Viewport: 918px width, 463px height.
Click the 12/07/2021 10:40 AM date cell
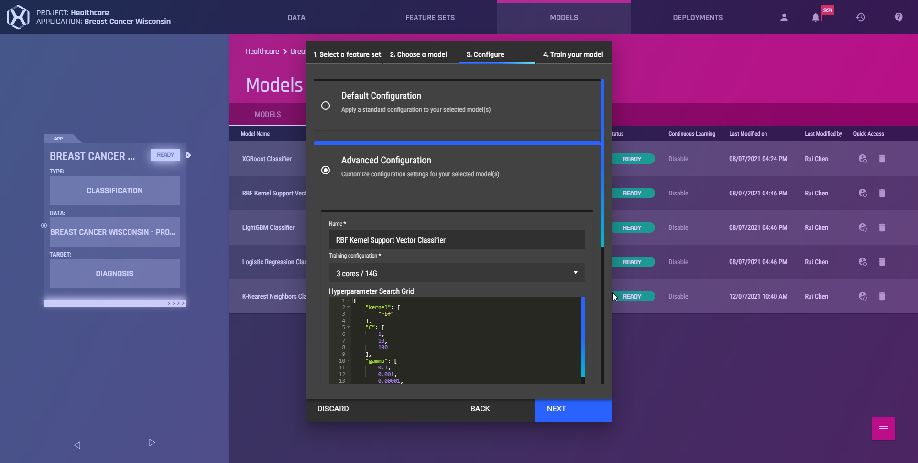point(758,296)
